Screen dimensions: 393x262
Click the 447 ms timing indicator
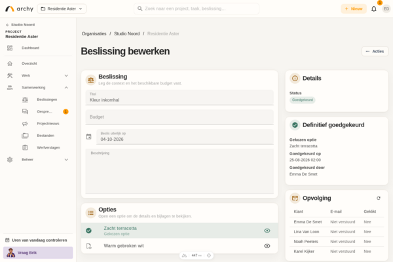coord(196,255)
